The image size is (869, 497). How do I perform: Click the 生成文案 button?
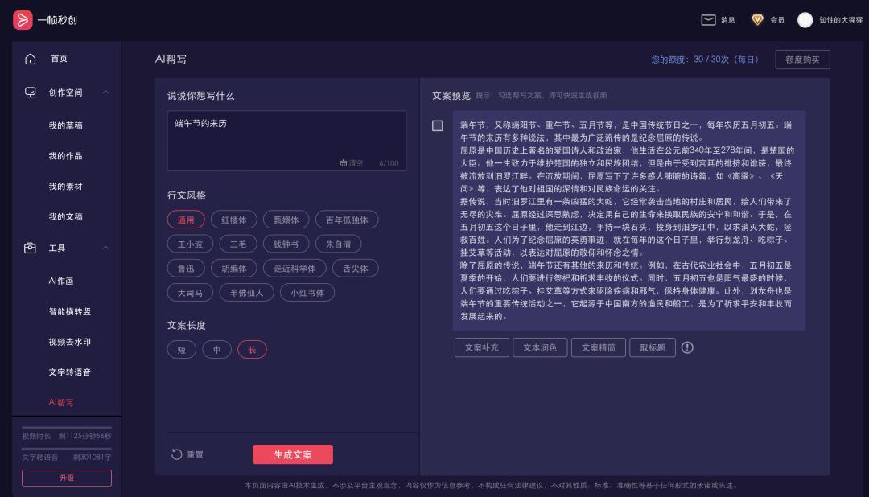[x=293, y=454]
